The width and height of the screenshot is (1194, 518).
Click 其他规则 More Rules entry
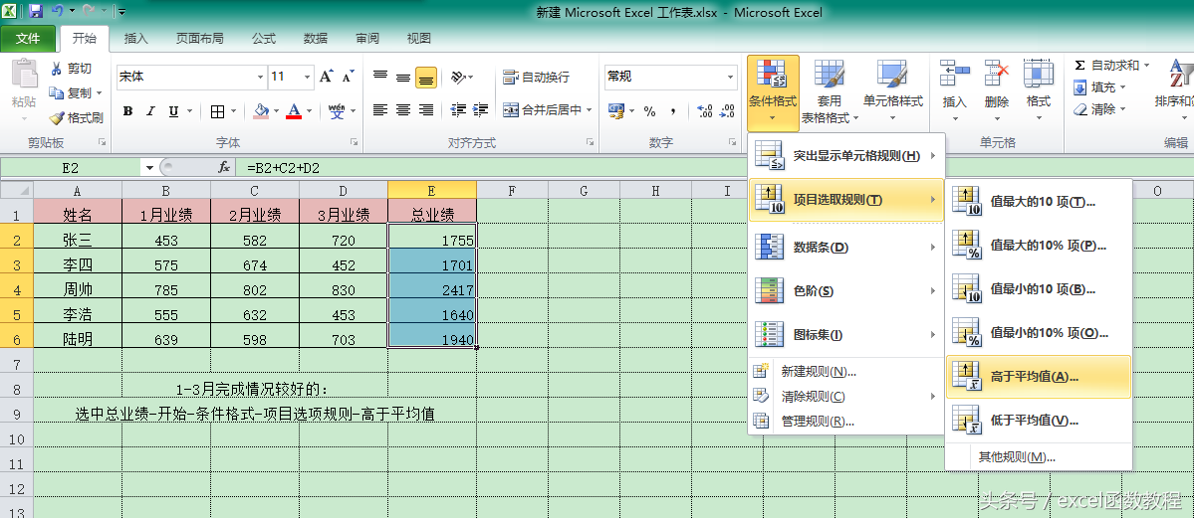[1039, 457]
